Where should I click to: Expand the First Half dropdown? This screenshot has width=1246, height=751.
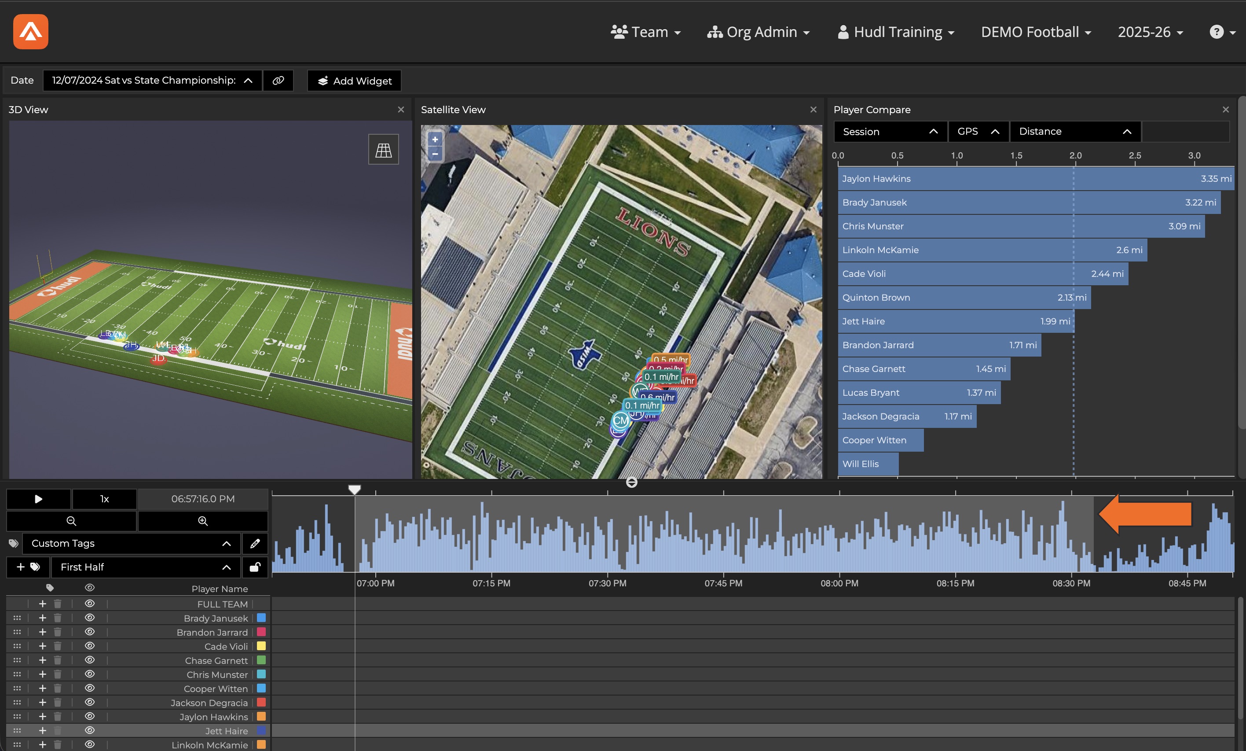(146, 567)
